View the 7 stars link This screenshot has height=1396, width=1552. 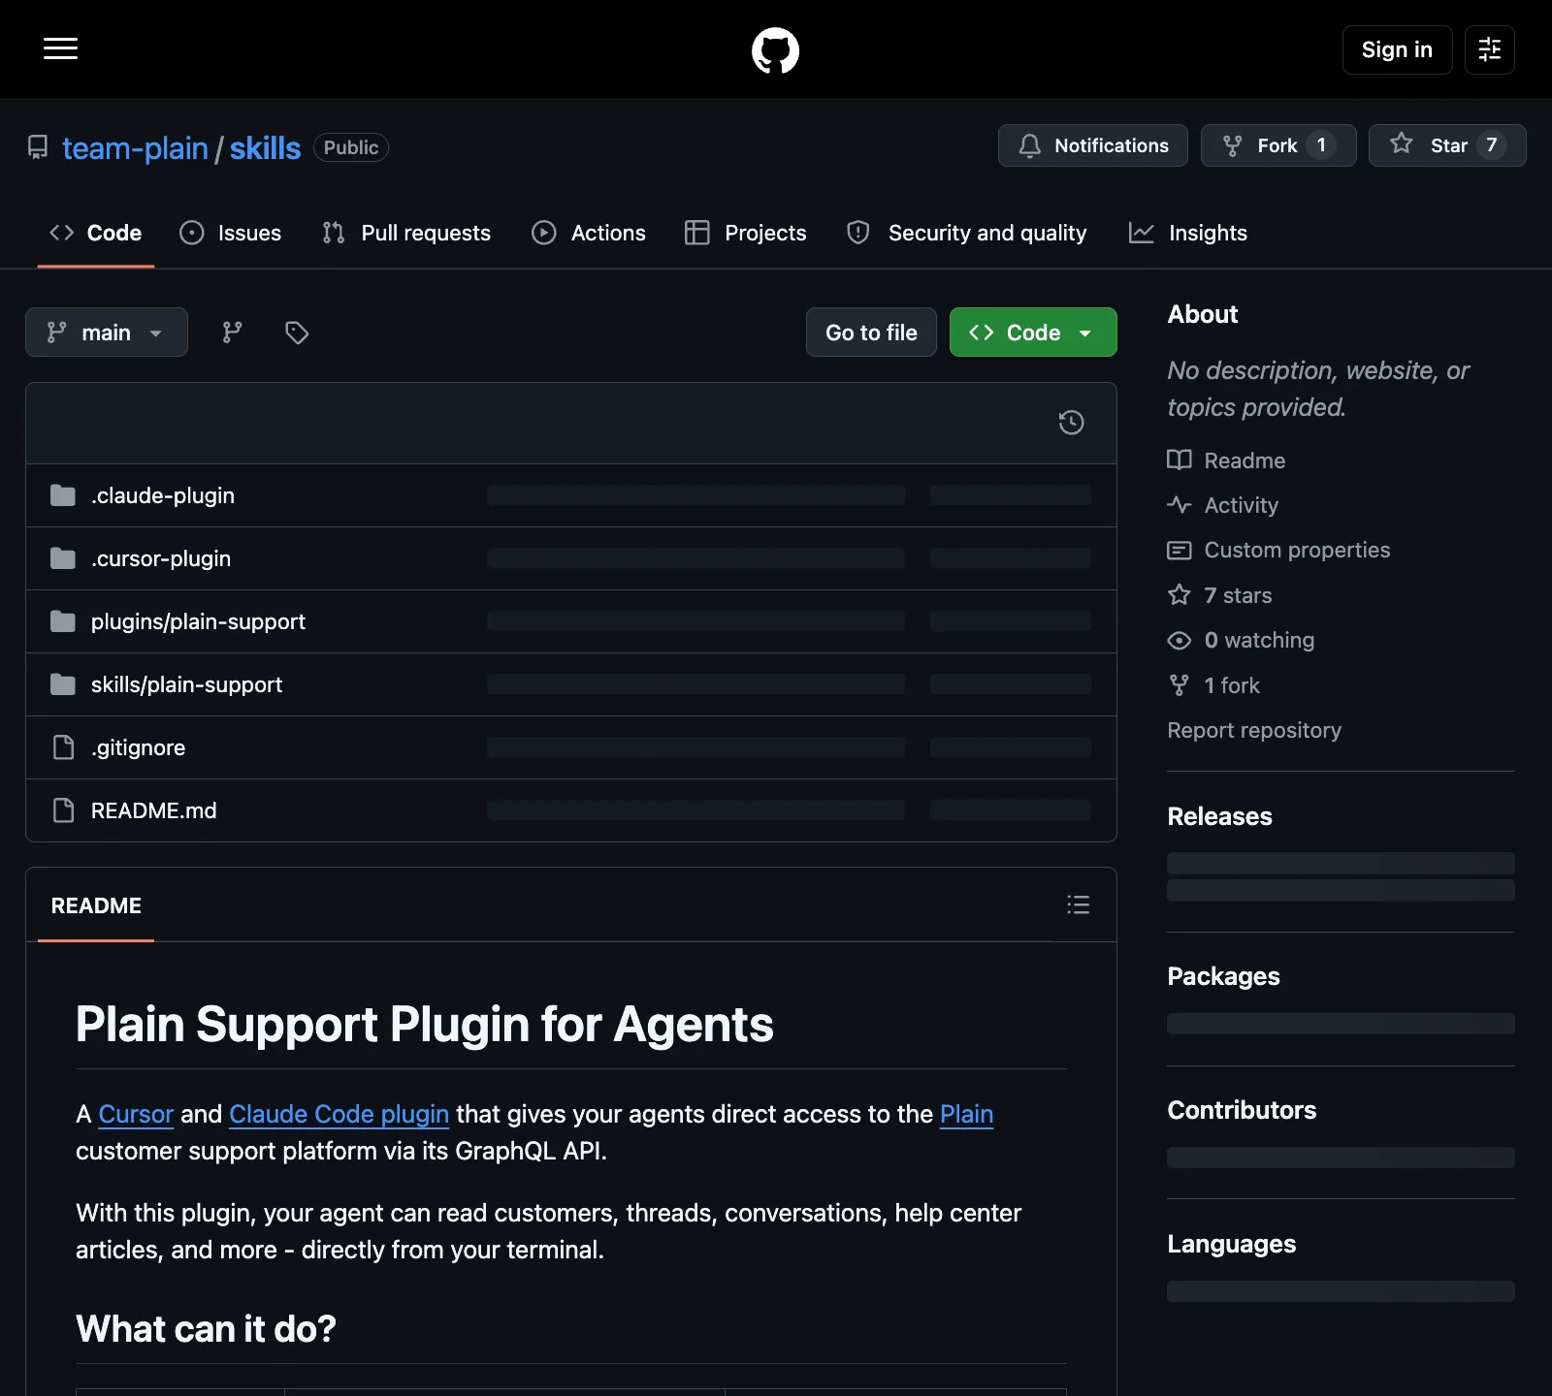[x=1219, y=595]
